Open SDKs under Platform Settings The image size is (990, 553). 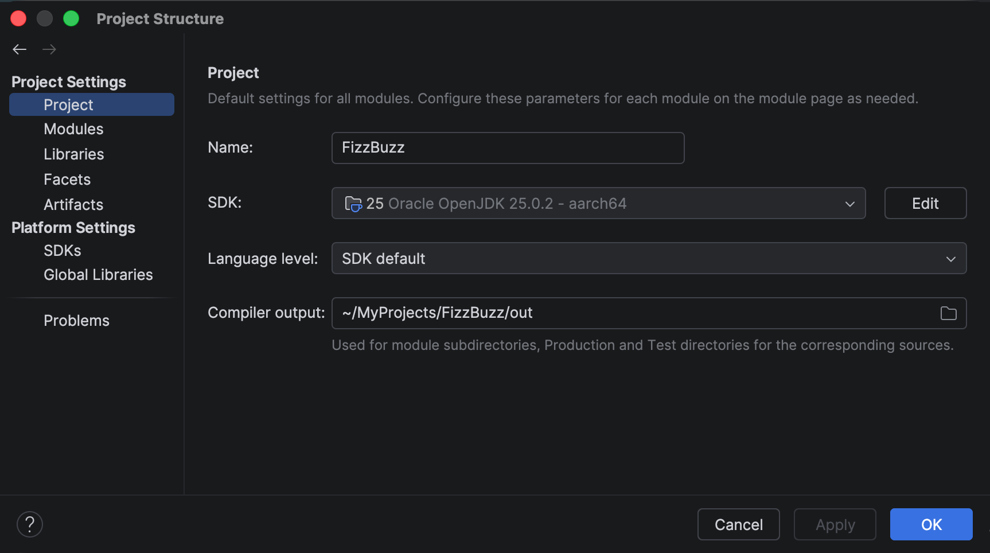coord(63,251)
